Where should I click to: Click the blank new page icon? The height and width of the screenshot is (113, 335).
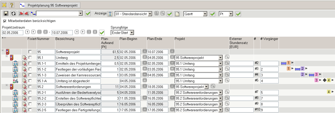pyautogui.click(x=177, y=14)
